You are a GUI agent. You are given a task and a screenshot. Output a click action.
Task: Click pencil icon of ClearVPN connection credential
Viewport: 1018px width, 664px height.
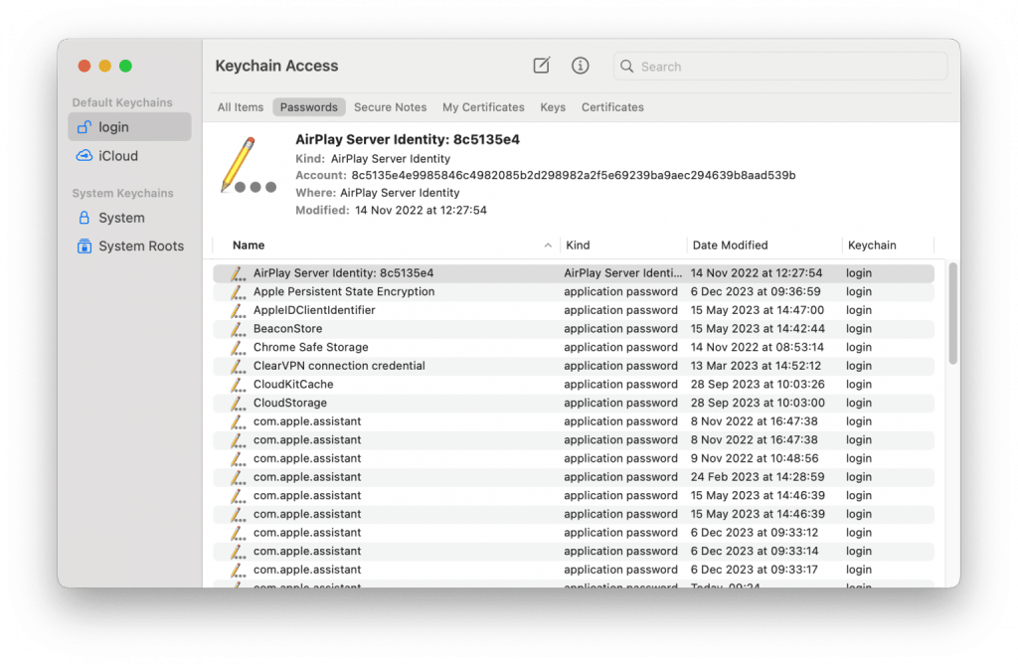coord(238,366)
